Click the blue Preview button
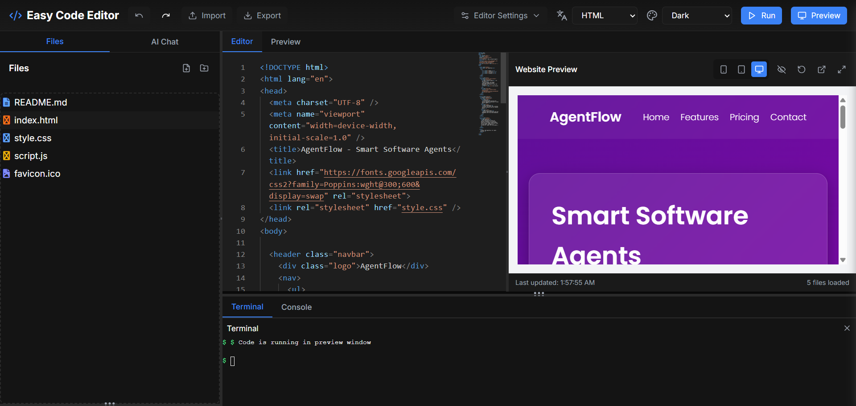Screen dimensions: 856x406 click(819, 16)
